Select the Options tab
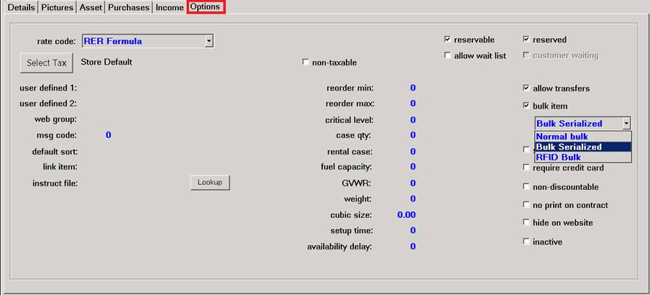 (x=205, y=7)
